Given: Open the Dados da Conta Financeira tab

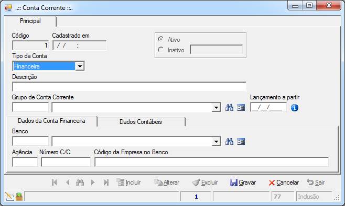Looking at the screenshot, I should click(x=51, y=121).
